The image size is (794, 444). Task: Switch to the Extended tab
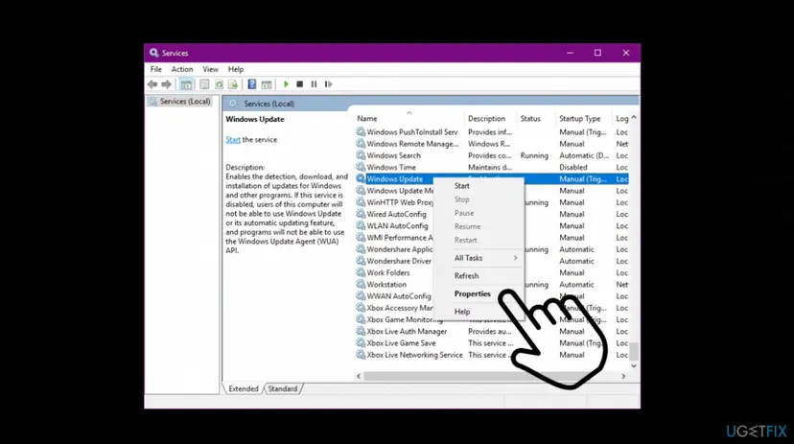pyautogui.click(x=243, y=388)
